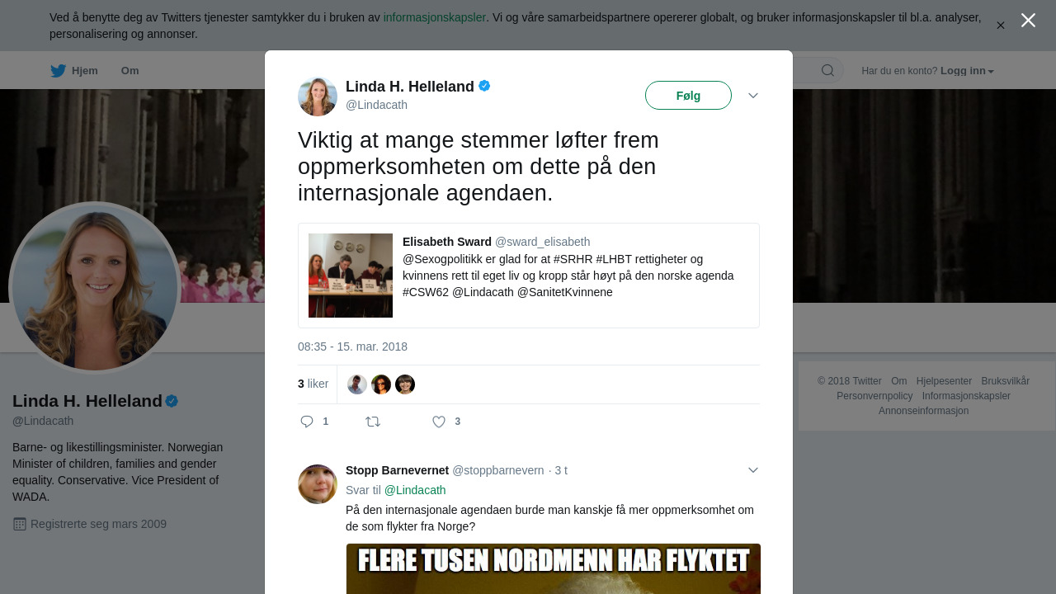Image resolution: width=1056 pixels, height=594 pixels.
Task: Dismiss the cookie notice with the small X
Action: coord(1001,26)
